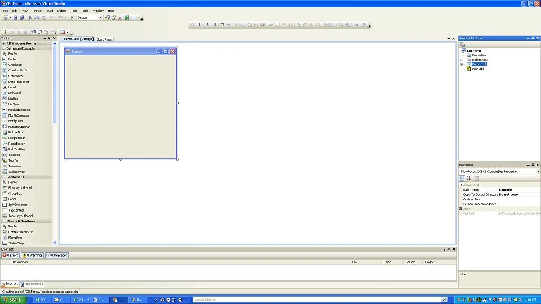The width and height of the screenshot is (541, 304).
Task: Switch Properties to Categorized view
Action: click(x=462, y=178)
